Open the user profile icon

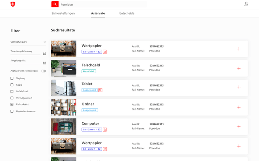click(246, 4)
